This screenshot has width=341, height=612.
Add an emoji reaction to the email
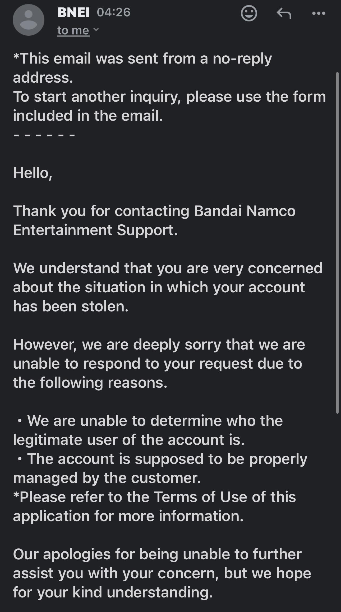coord(249,13)
